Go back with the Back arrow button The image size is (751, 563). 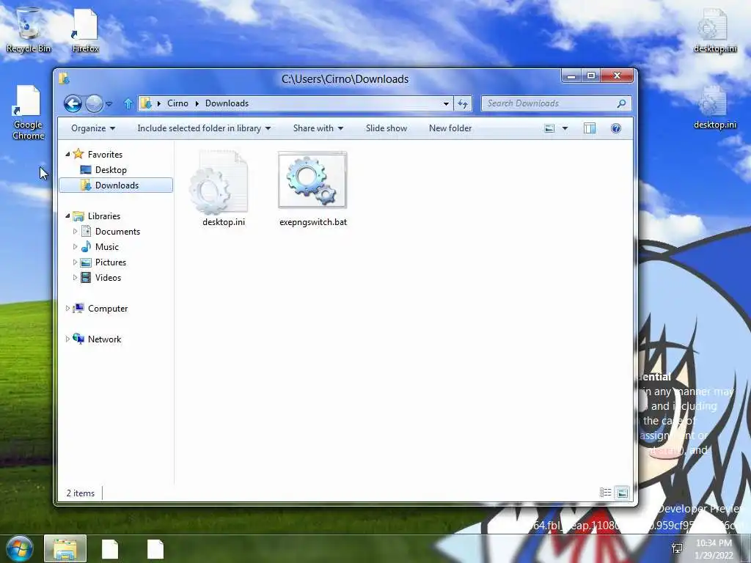point(73,103)
